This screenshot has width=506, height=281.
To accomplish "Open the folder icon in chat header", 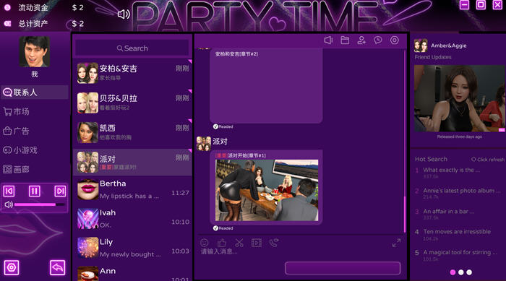I will tap(345, 40).
